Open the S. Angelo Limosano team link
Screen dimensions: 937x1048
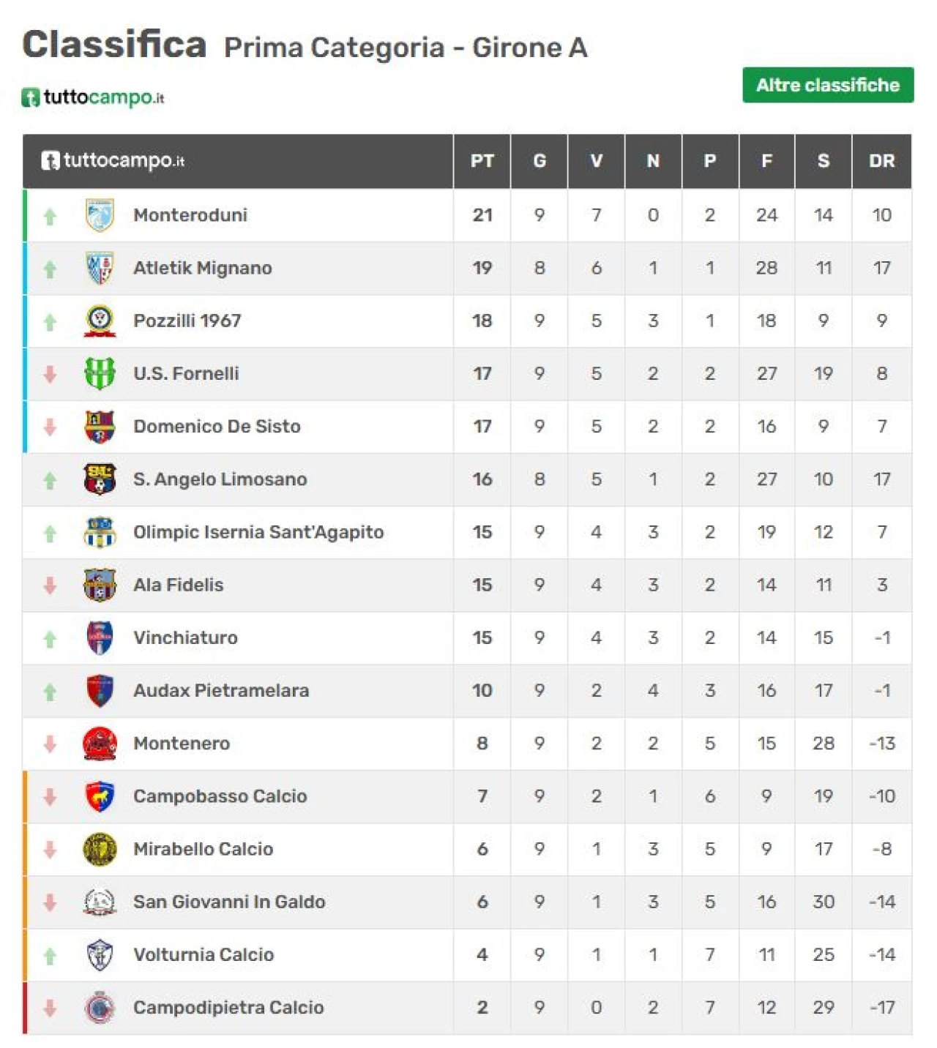[220, 479]
